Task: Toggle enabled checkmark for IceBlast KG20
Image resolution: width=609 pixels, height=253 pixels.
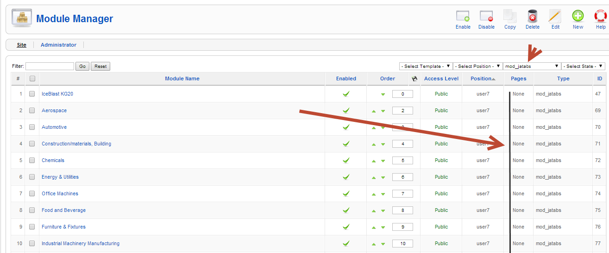Action: (x=346, y=94)
